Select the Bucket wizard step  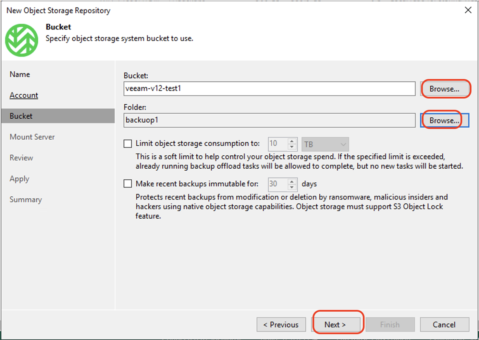click(x=58, y=116)
